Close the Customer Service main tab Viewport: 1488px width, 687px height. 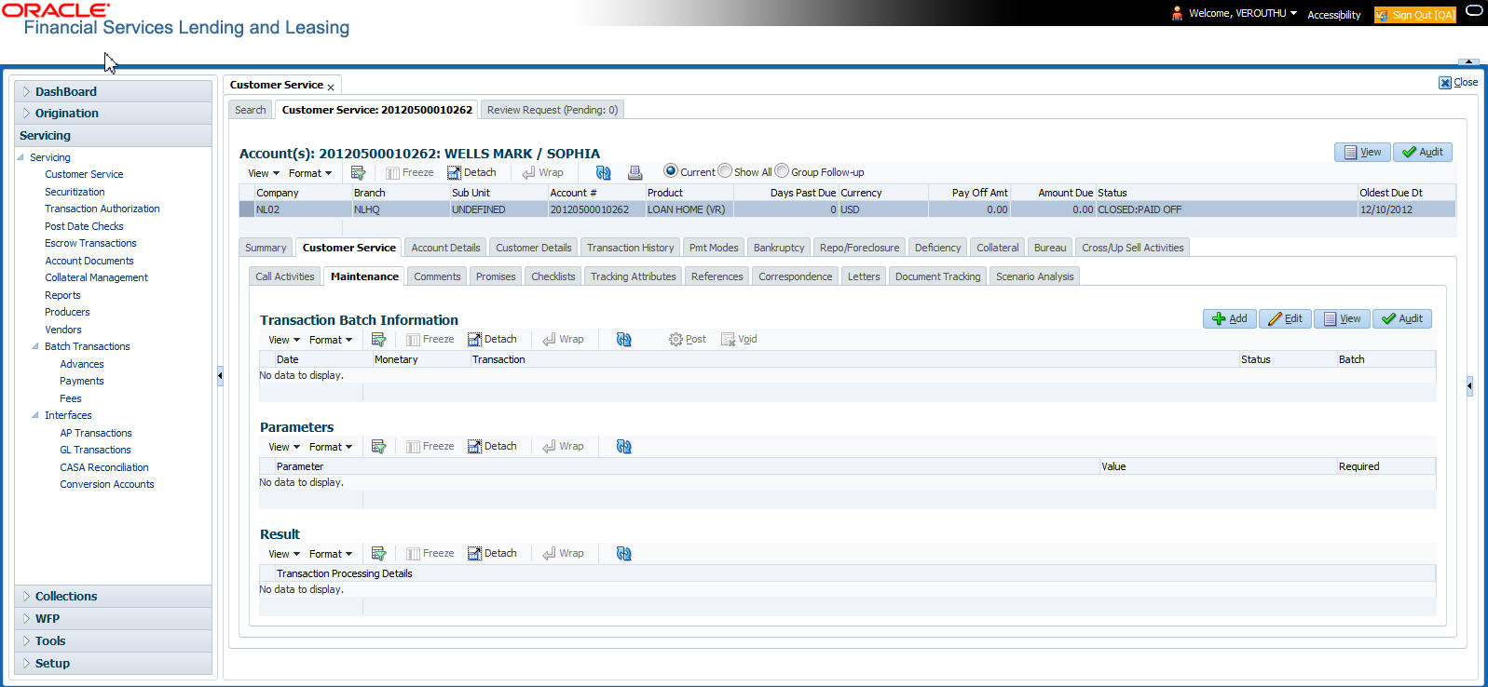coord(331,88)
